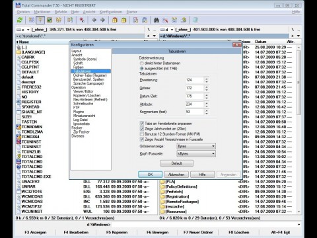Click the red dot toolbar icon
The width and height of the screenshot is (317, 238).
click(82, 20)
